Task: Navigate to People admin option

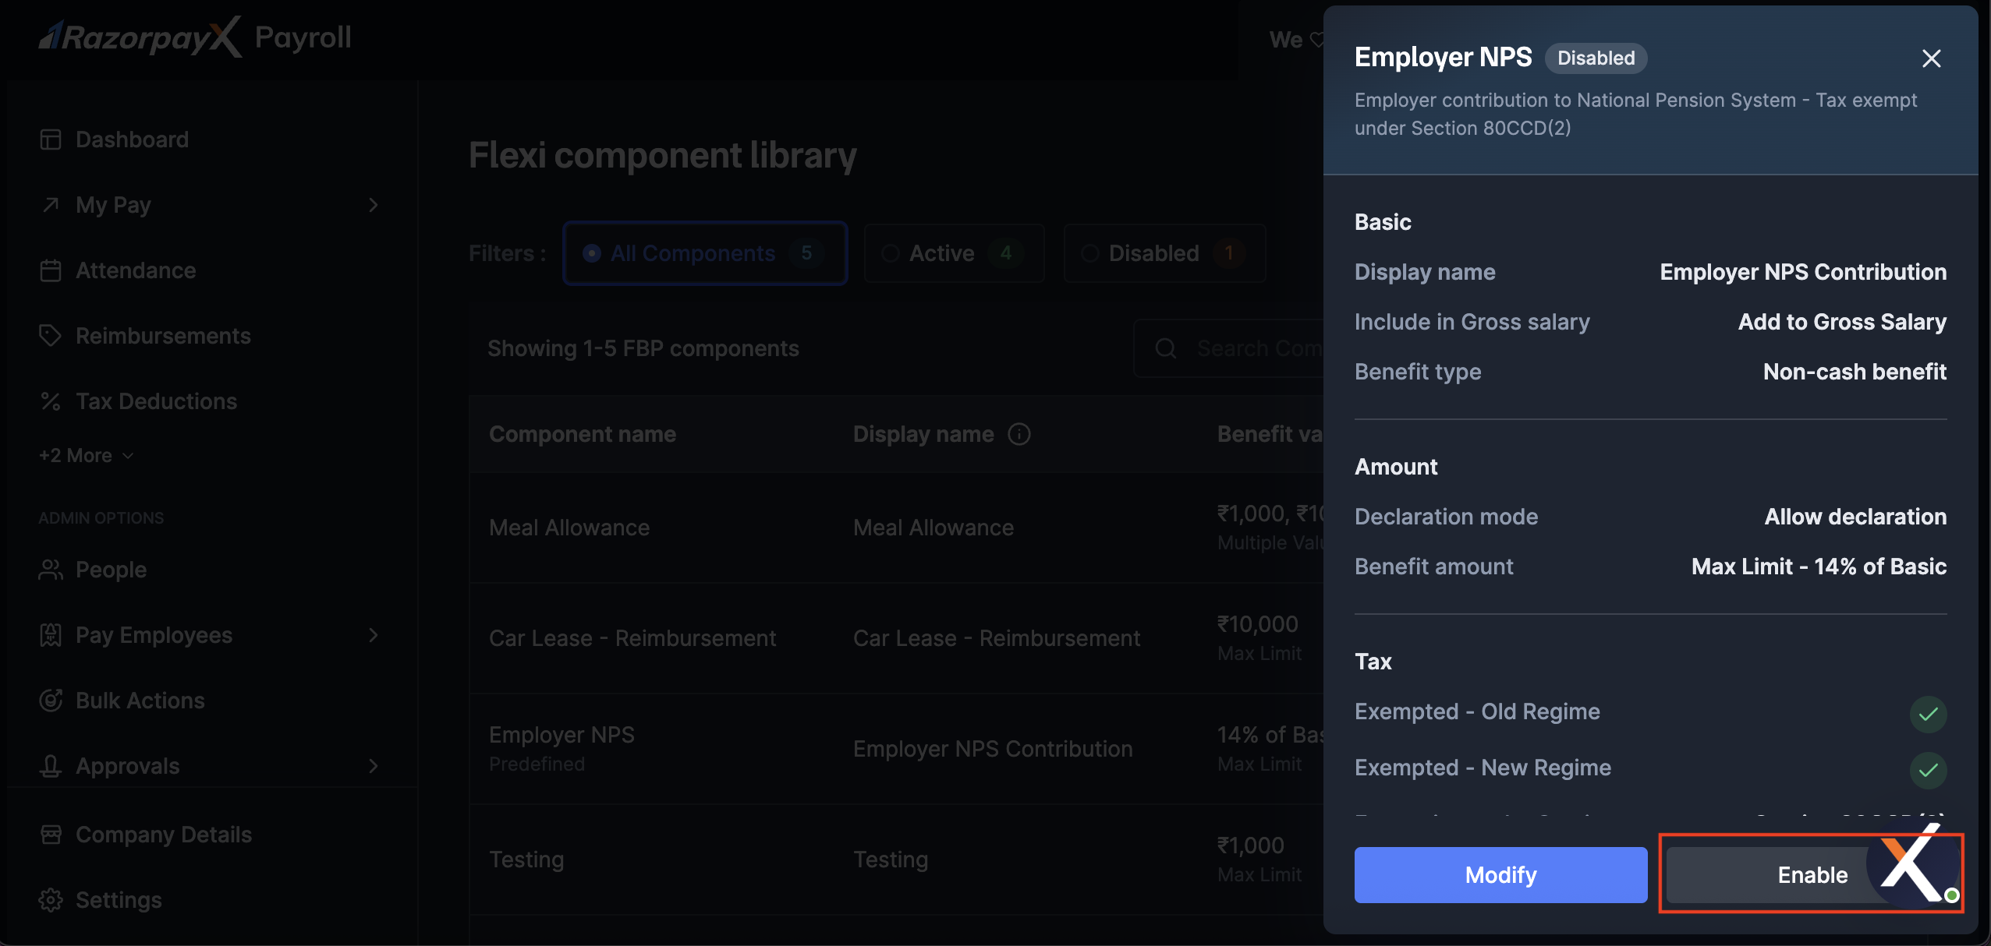Action: [111, 570]
